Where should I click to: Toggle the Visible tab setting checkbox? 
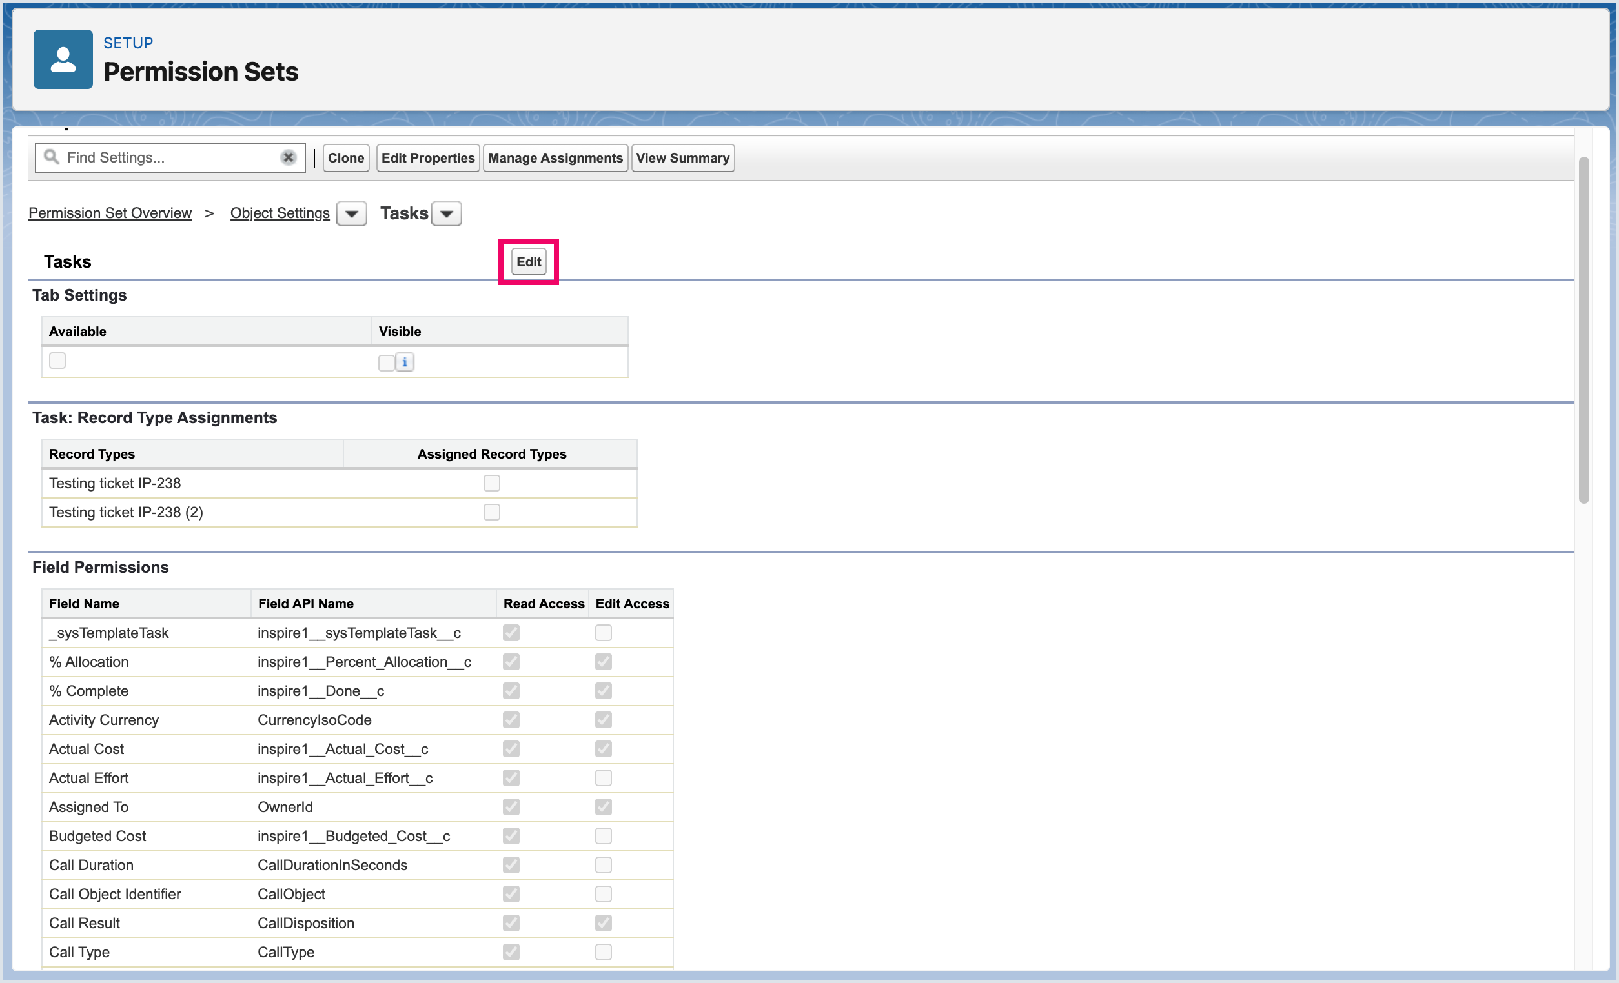(386, 362)
